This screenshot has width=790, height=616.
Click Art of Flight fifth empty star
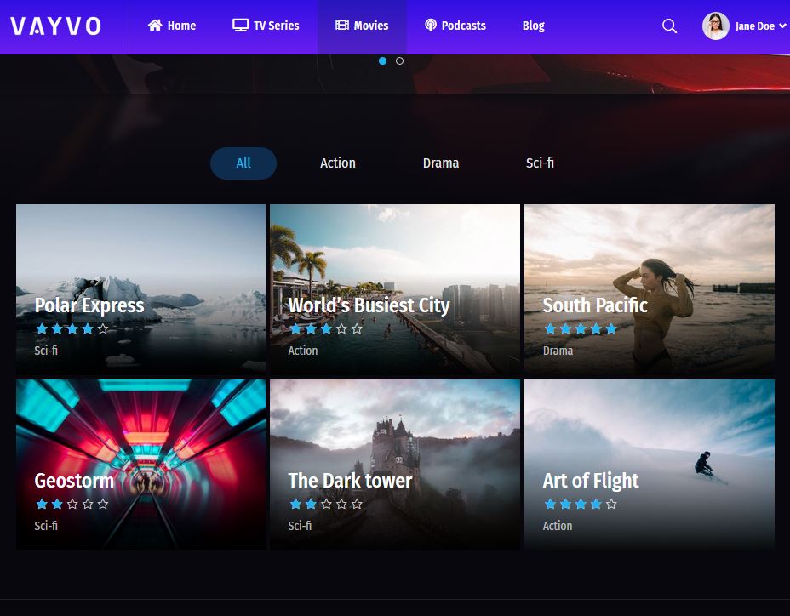click(611, 505)
